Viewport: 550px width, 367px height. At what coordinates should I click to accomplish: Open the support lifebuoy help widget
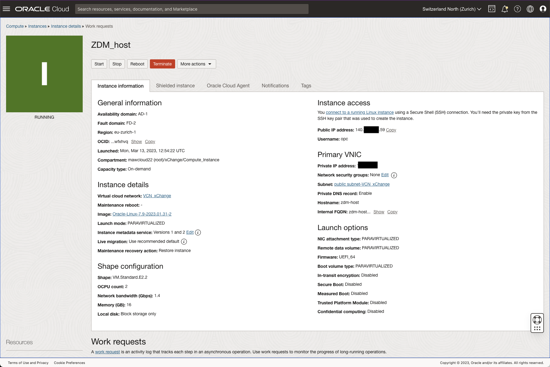pyautogui.click(x=537, y=320)
